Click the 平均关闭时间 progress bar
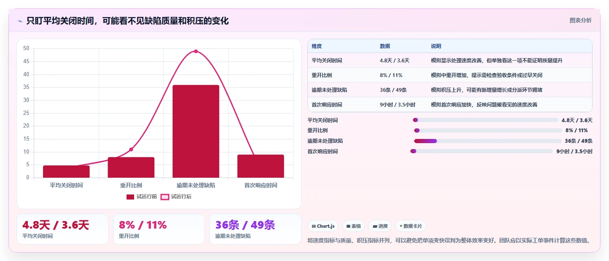Image resolution: width=609 pixels, height=261 pixels. (x=485, y=120)
